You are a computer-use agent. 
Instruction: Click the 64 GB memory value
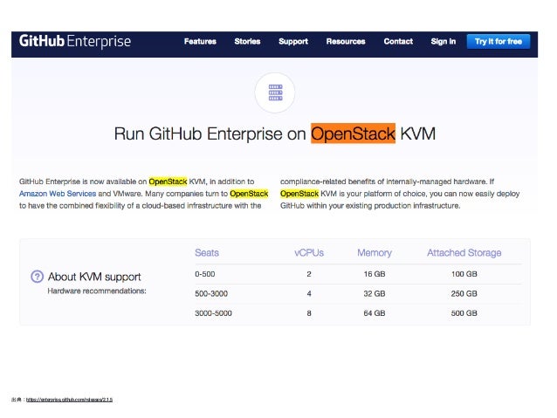375,313
